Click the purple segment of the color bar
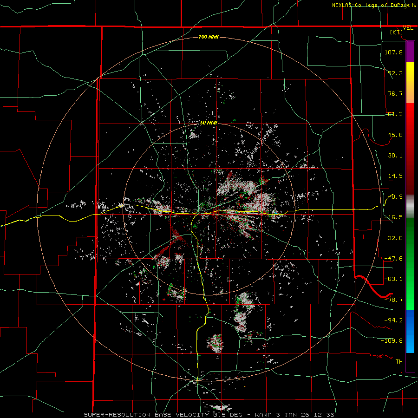This screenshot has height=418, width=418. pos(410,52)
